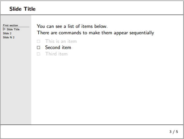
Task: Toggle the faded Third item checkbox
Action: click(38, 54)
